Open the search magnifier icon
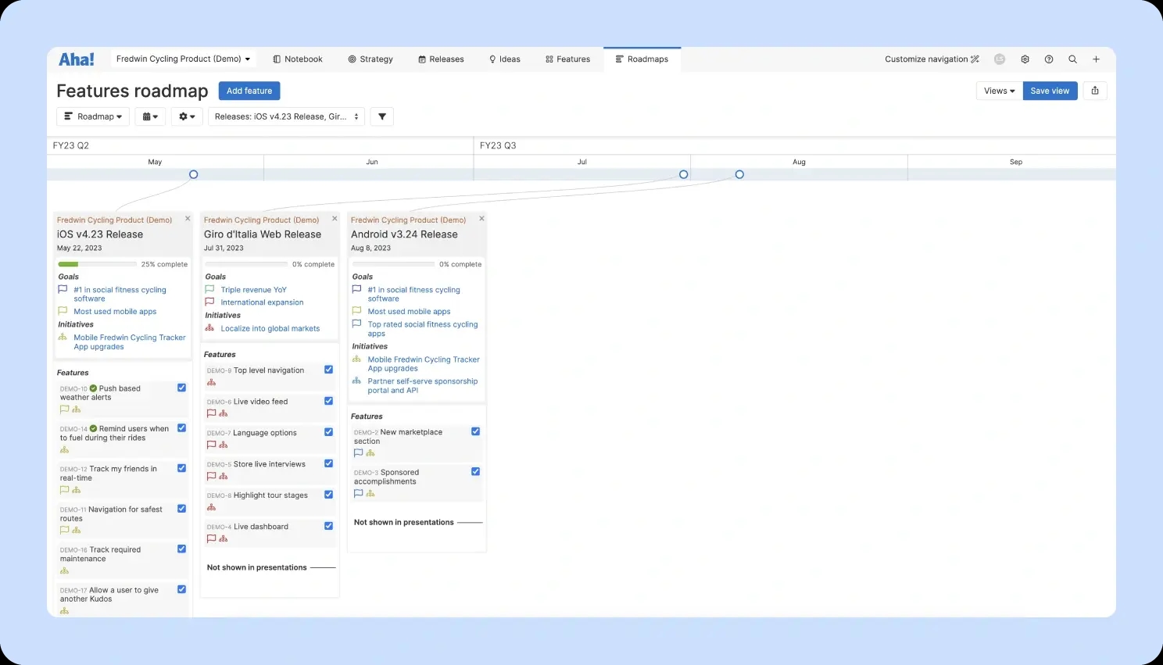The image size is (1163, 665). pos(1072,59)
